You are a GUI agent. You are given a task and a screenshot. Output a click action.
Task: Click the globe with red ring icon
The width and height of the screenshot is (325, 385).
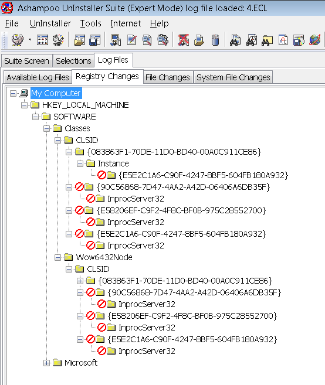[315, 40]
